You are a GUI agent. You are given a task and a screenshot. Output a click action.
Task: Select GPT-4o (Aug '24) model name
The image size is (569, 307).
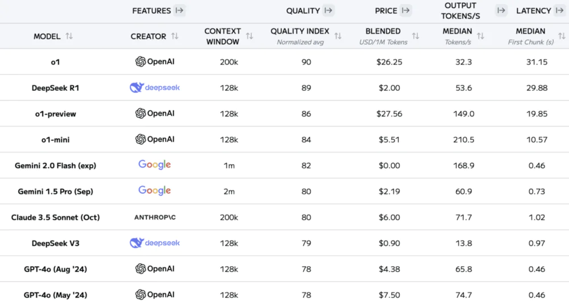point(56,269)
